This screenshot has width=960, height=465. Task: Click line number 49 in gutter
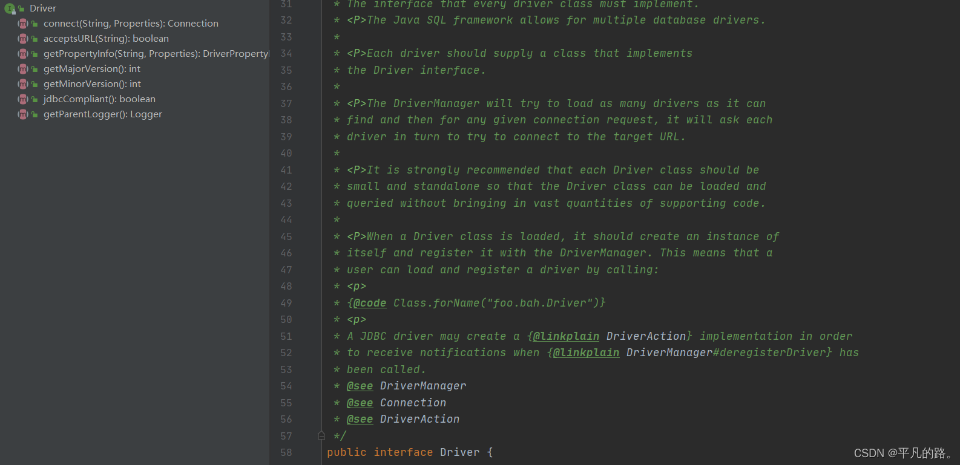coord(286,303)
